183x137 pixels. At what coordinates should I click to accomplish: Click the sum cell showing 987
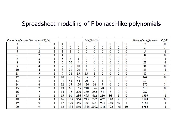145,92
